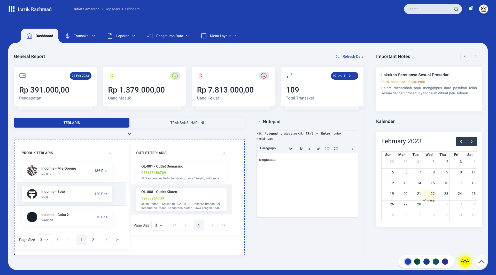Toggle the light/dark theme sun button
The width and height of the screenshot is (496, 275).
click(464, 262)
